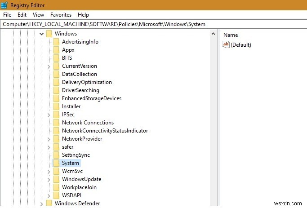This screenshot has height=208, width=307.
Task: Open the File menu
Action: pyautogui.click(x=7, y=15)
